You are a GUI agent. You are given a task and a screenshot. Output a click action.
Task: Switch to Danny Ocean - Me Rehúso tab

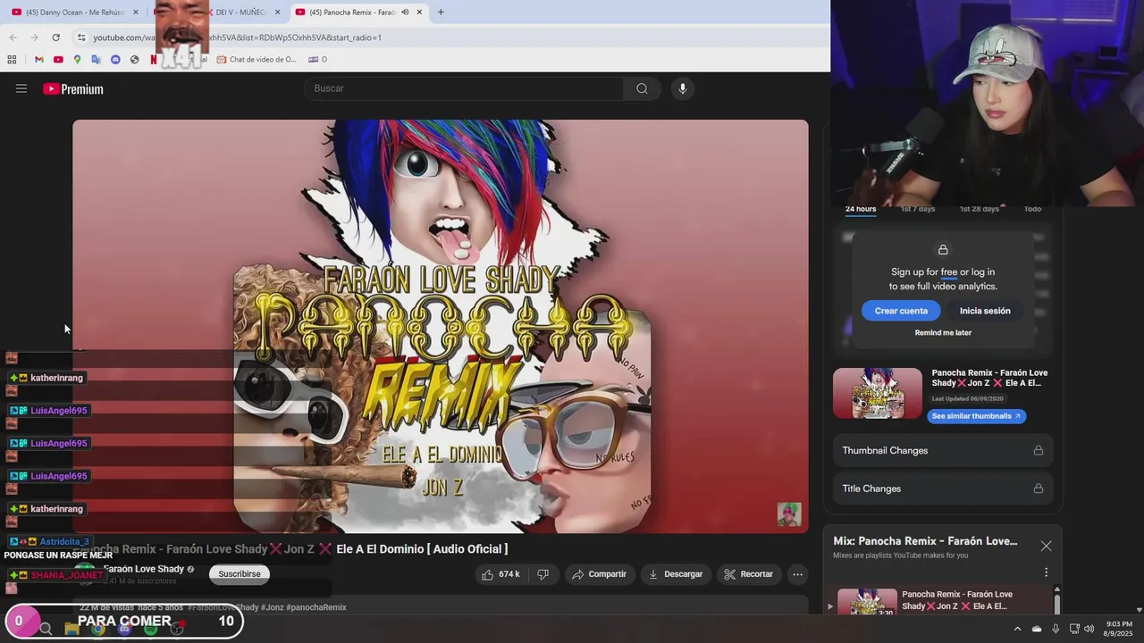coord(75,13)
